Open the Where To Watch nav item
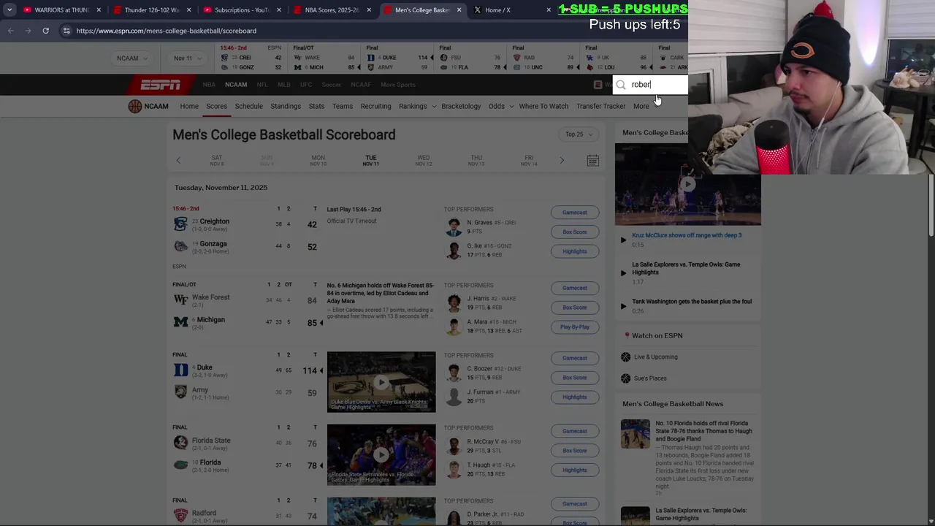935x526 pixels. (x=543, y=107)
